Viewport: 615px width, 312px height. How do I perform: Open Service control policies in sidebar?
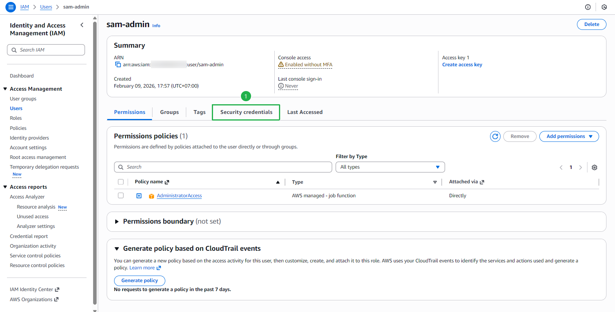35,256
